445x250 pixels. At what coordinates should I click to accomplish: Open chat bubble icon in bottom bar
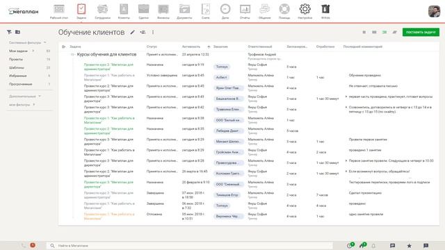coord(392,246)
